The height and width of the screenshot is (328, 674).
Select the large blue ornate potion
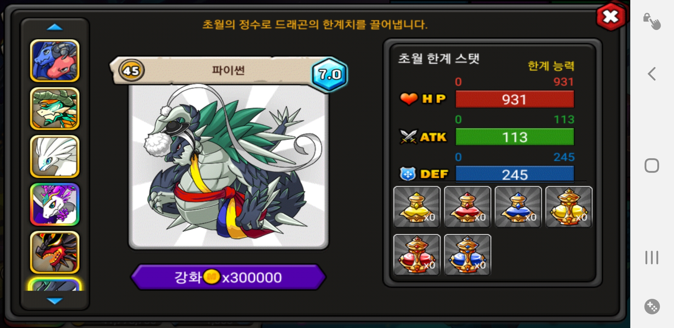point(467,255)
